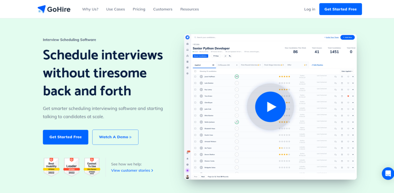Open the Use Cases menu
The width and height of the screenshot is (394, 193).
[x=115, y=9]
